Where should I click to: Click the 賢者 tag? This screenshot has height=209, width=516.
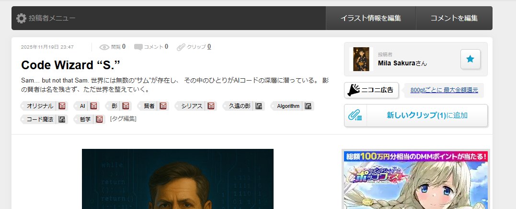(x=149, y=106)
